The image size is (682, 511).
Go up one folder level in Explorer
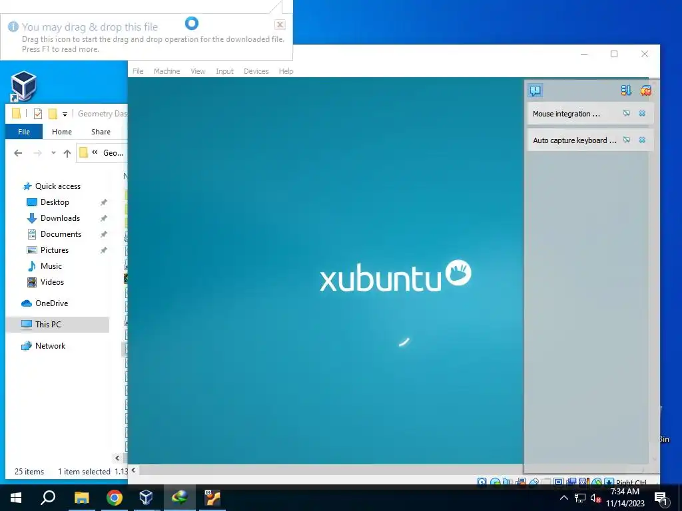67,153
